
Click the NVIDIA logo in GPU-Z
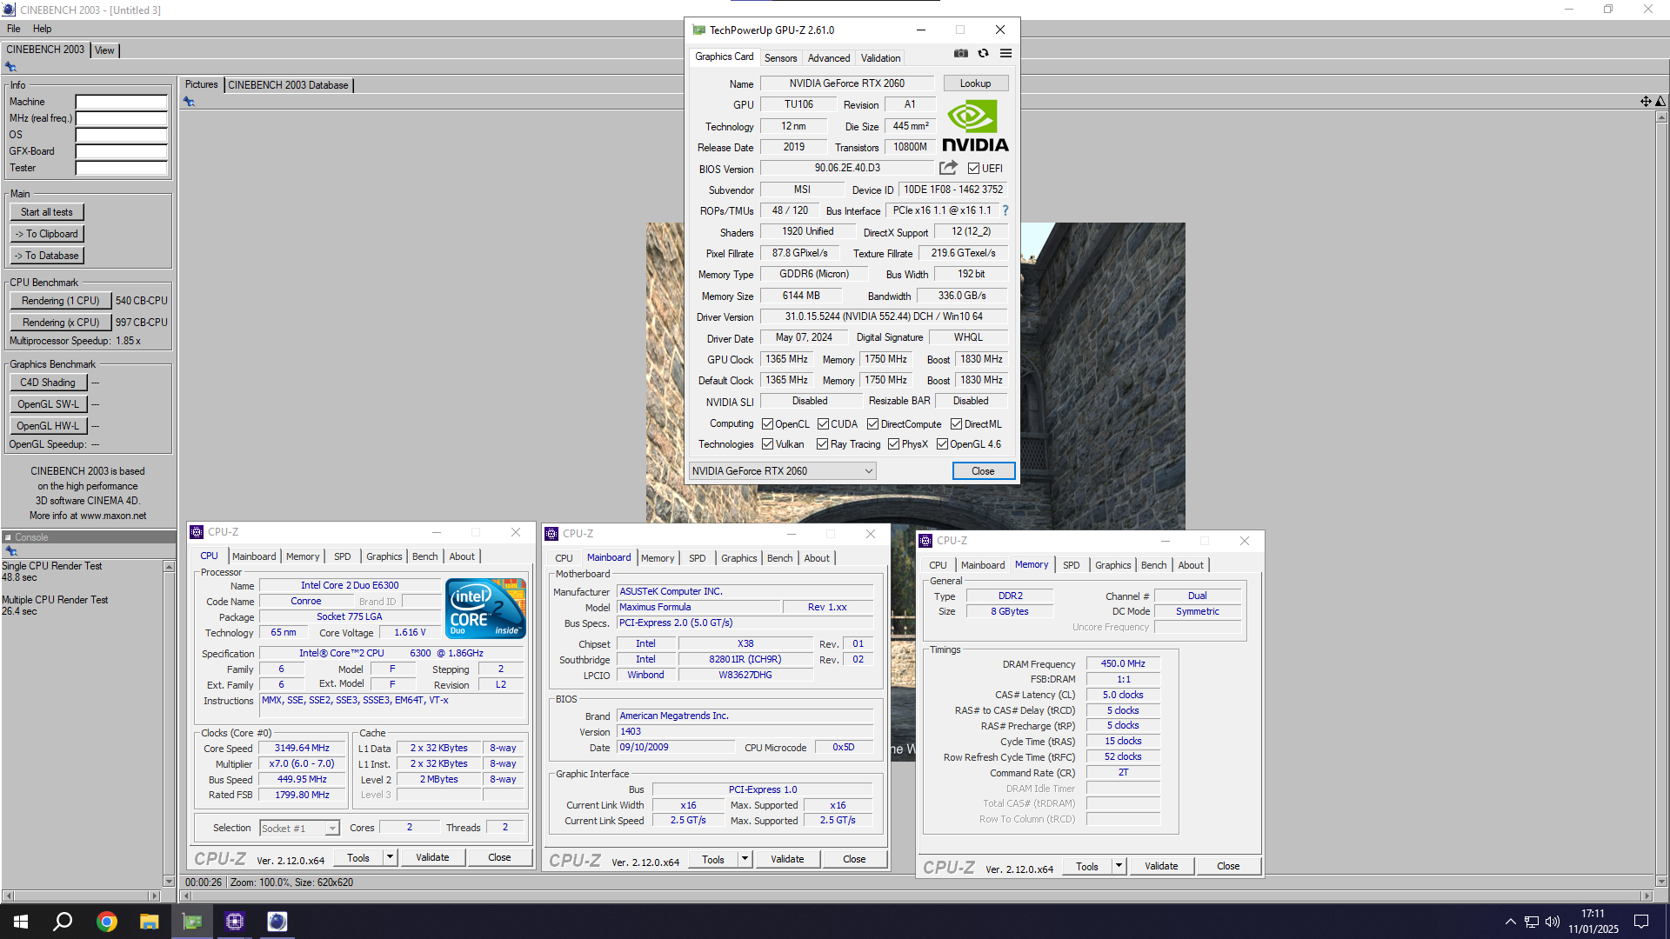(x=975, y=126)
